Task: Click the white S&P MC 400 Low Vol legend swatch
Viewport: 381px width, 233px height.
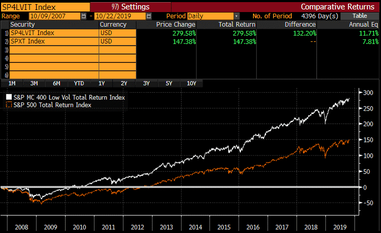Action: 9,97
